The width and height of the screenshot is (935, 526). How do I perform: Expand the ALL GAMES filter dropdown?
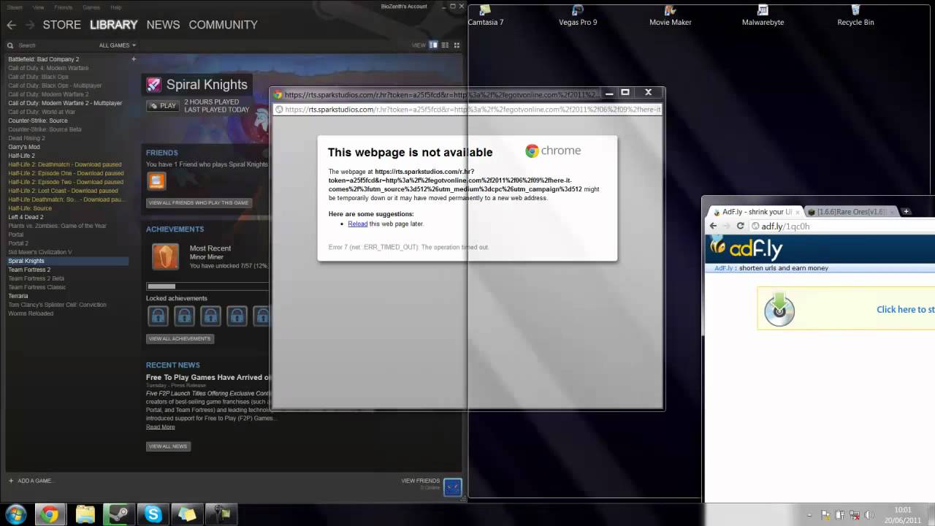point(118,45)
